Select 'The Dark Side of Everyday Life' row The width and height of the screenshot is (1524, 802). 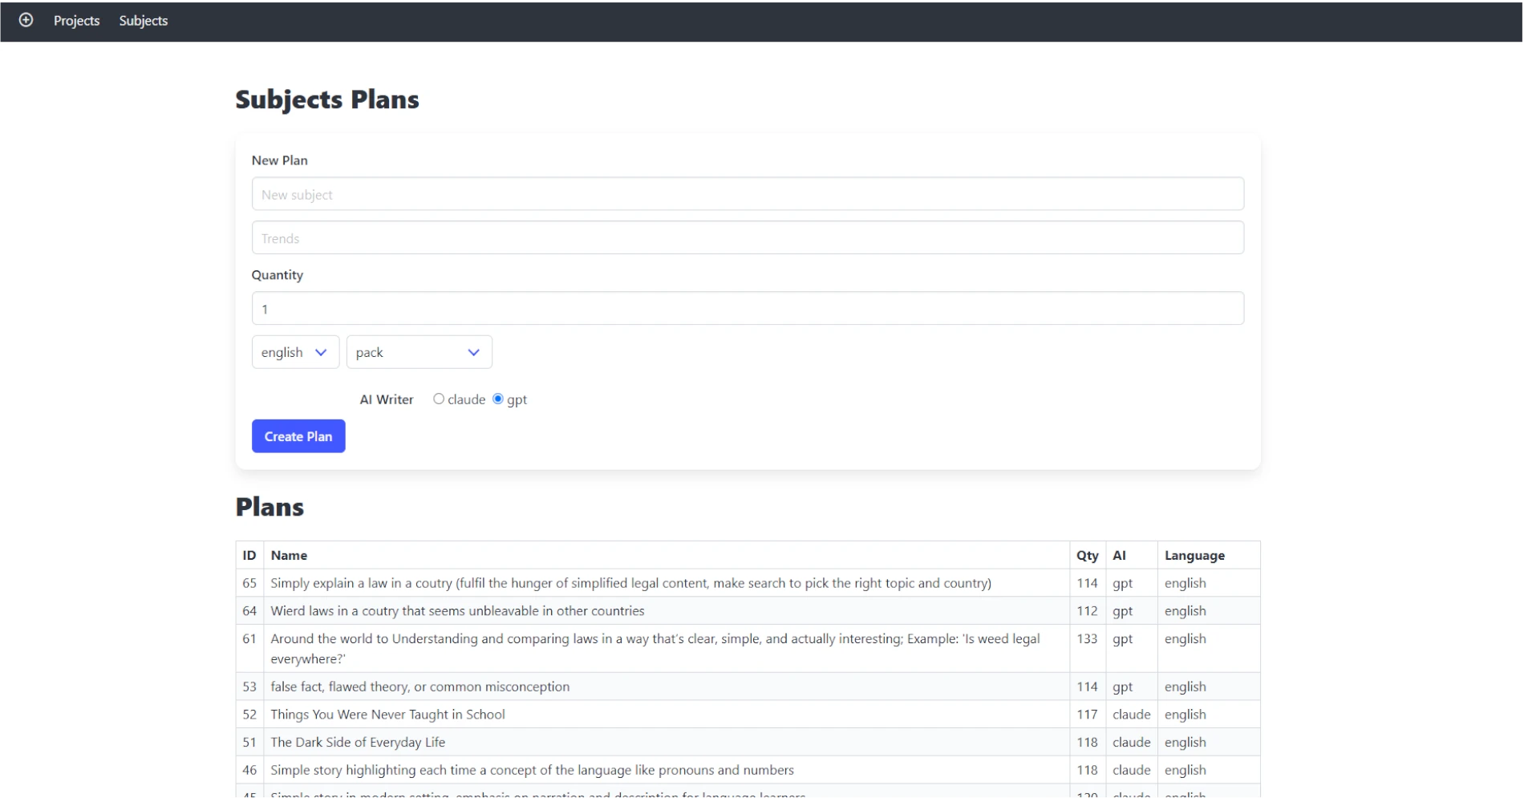(x=358, y=743)
